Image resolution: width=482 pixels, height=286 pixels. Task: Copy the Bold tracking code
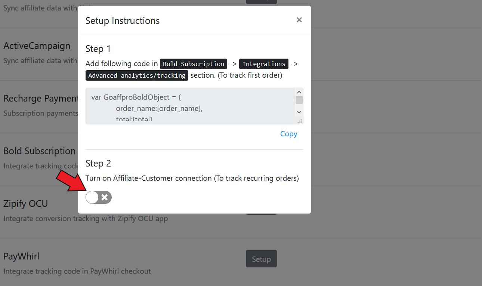tap(289, 134)
